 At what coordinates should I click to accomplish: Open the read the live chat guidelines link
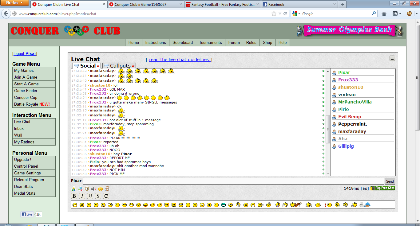point(179,60)
